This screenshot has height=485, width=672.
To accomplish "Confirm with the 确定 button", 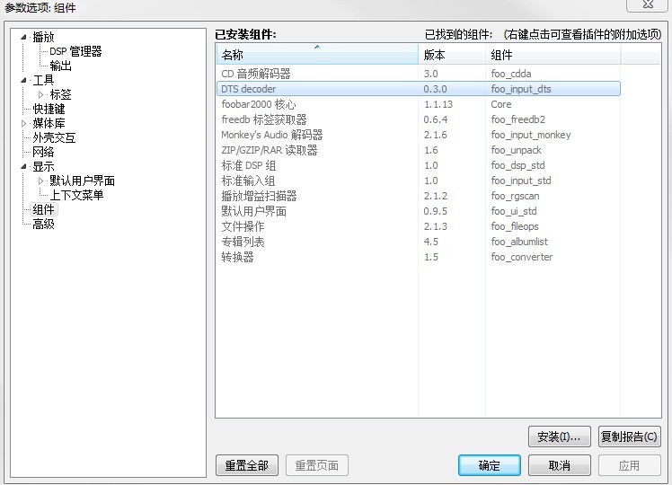I will pyautogui.click(x=490, y=465).
